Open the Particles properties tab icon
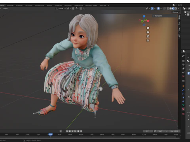The height and width of the screenshot is (142, 190). (183, 93)
